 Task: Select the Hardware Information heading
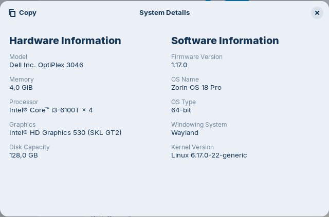(65, 41)
